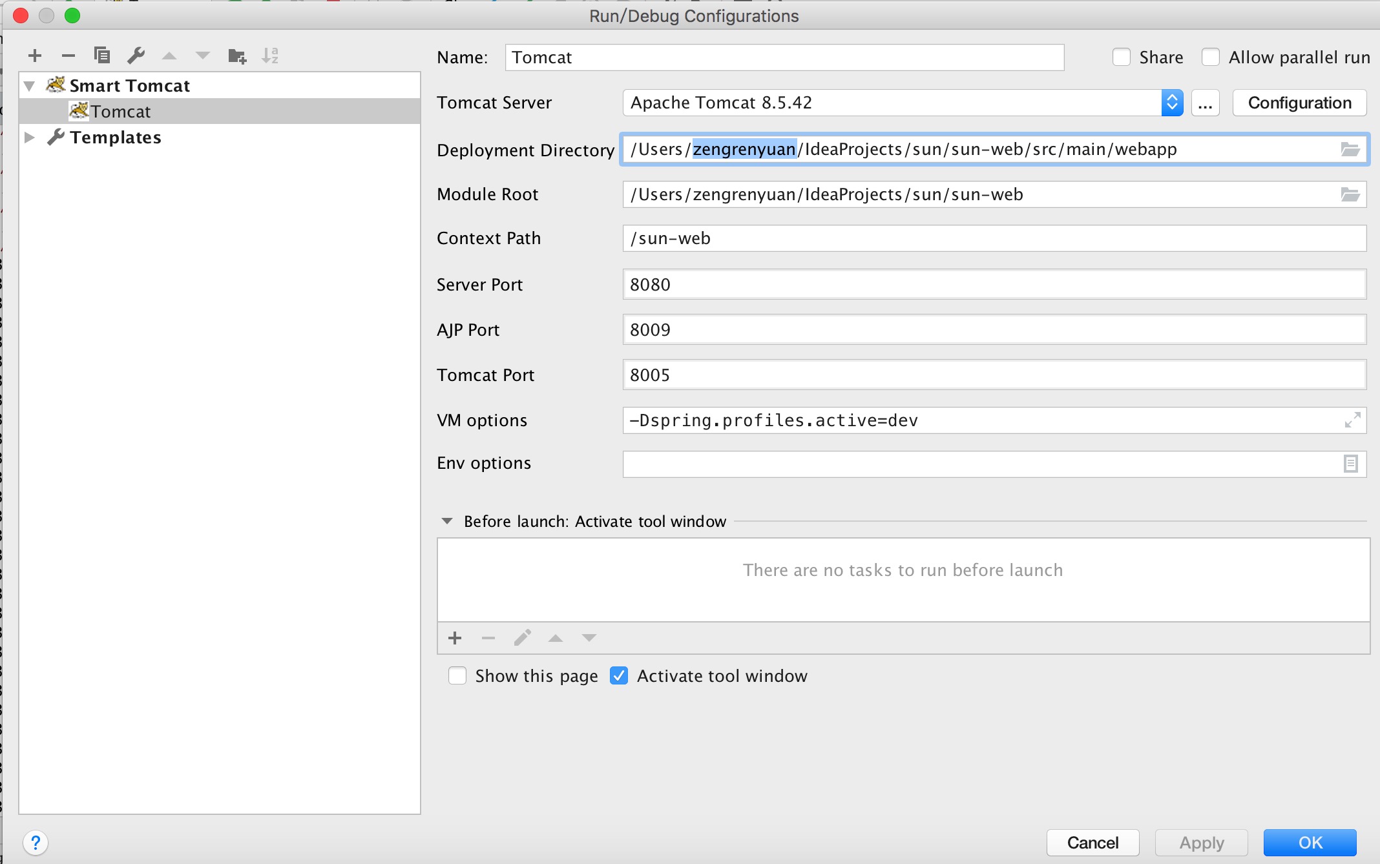Click the edit templates wrench icon

(136, 56)
